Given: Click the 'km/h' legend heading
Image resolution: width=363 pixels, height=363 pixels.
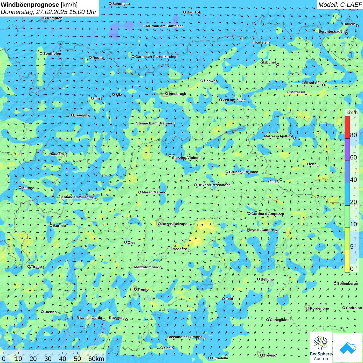Looking at the screenshot, I should coord(352,113).
